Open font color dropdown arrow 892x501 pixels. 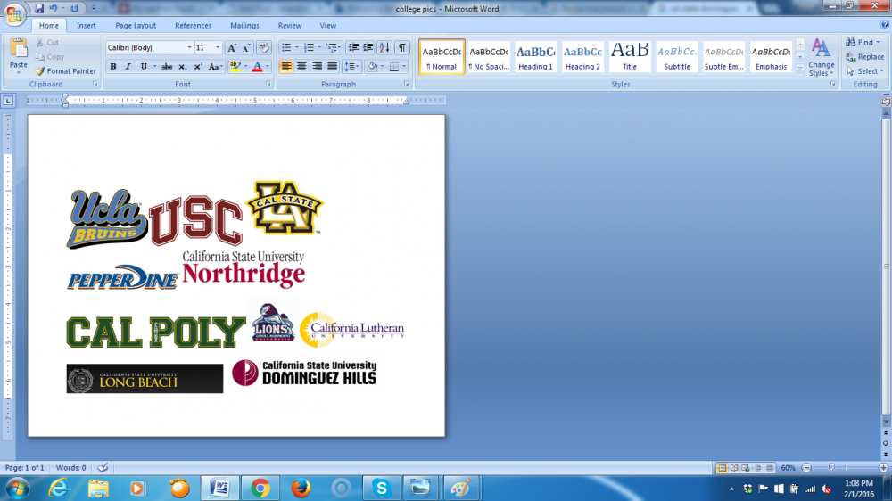(x=268, y=67)
